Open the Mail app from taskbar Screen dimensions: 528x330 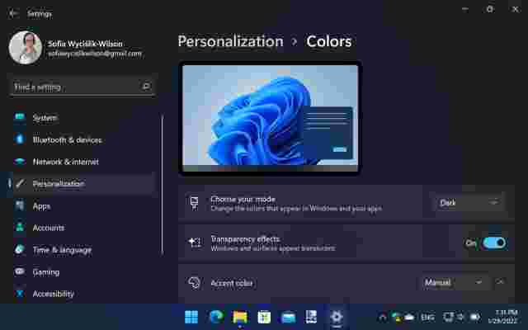click(288, 317)
